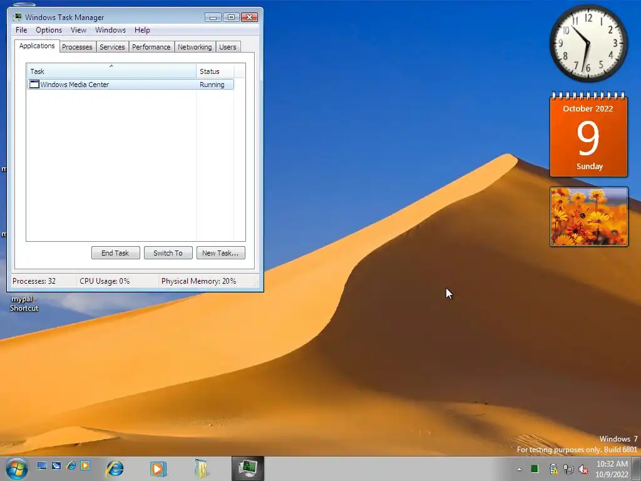This screenshot has height=481, width=641.
Task: Click Show desktop strip beside the clock
Action: coord(637,468)
